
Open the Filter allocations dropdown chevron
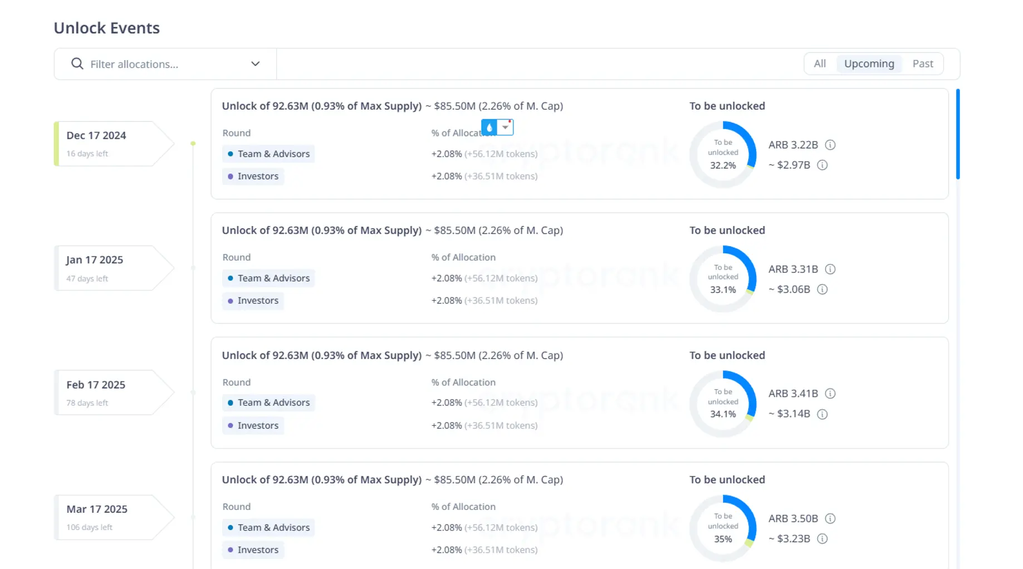point(255,64)
